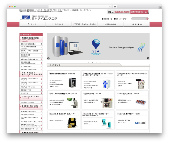Click the 科学機器 sidebar header

pyautogui.click(x=31, y=34)
